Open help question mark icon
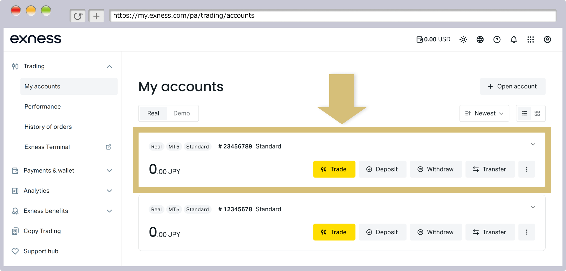This screenshot has height=271, width=566. pyautogui.click(x=497, y=39)
